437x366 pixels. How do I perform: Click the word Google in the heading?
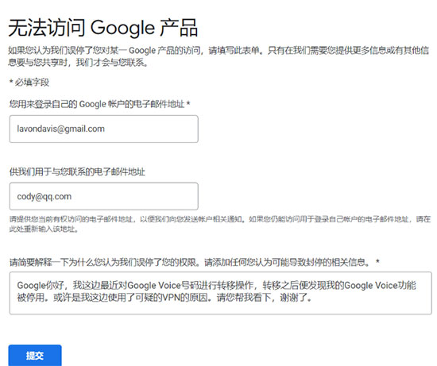tap(122, 28)
